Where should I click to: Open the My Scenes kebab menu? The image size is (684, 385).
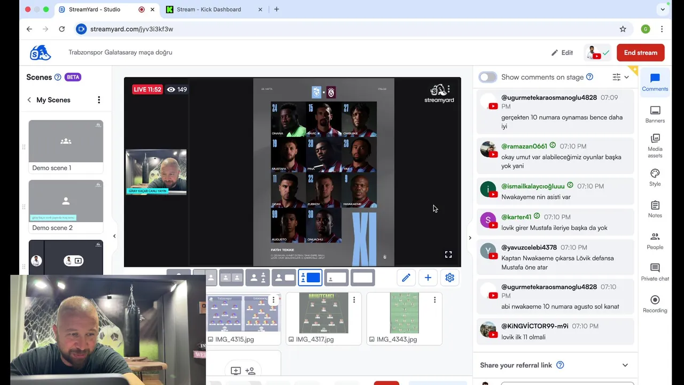99,100
